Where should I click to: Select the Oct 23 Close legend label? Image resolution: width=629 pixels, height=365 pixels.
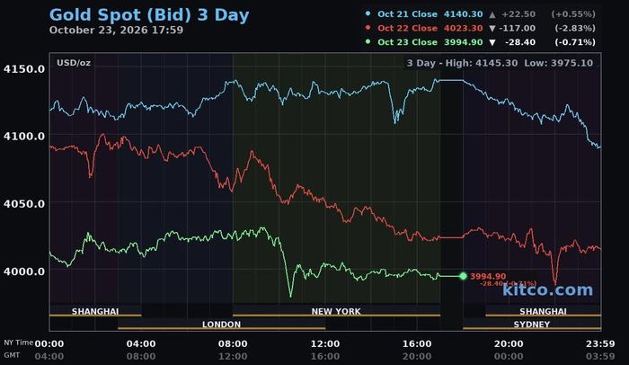click(407, 42)
